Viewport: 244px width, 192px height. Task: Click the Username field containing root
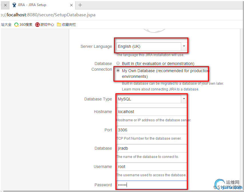coord(151,167)
